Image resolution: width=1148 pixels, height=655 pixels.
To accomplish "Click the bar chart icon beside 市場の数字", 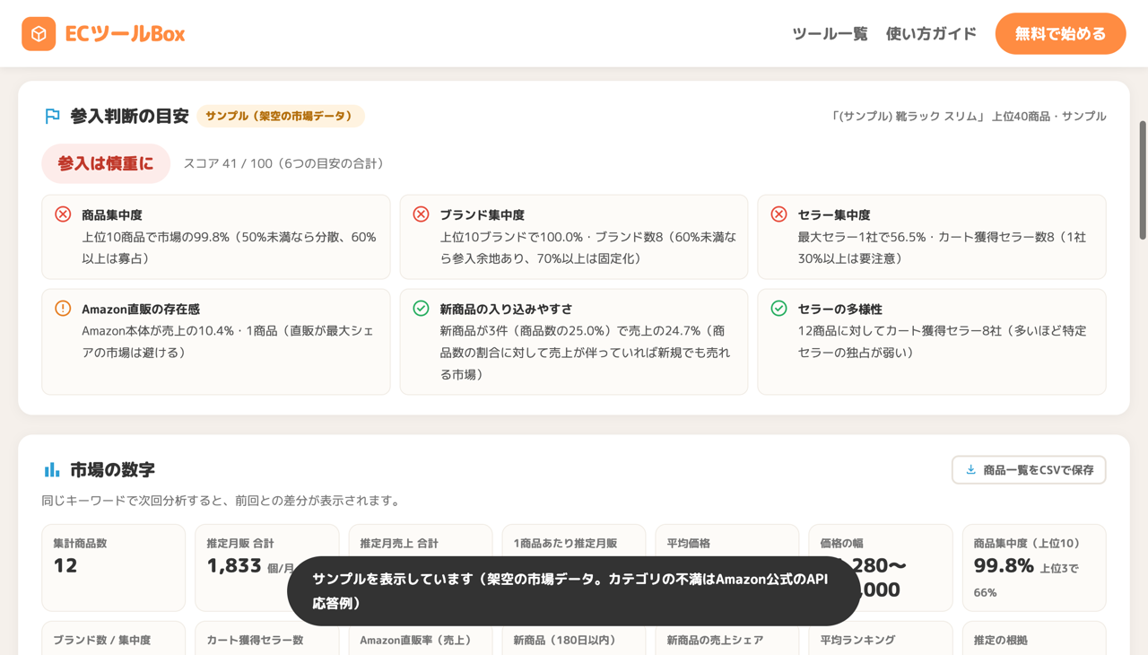I will [x=52, y=469].
